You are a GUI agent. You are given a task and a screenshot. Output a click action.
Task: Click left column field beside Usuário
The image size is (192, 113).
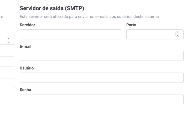pos(7,83)
